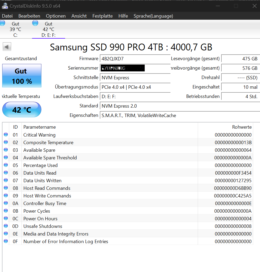The width and height of the screenshot is (260, 272).
Task: Click the Gut 100 % health status button
Action: [x=22, y=76]
